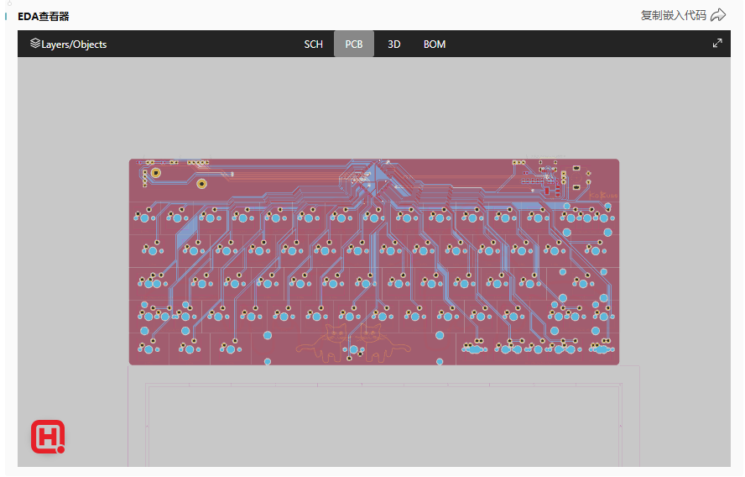Screen dimensions: 745x477
Task: Click the 复制嵌入代码 link
Action: point(673,15)
